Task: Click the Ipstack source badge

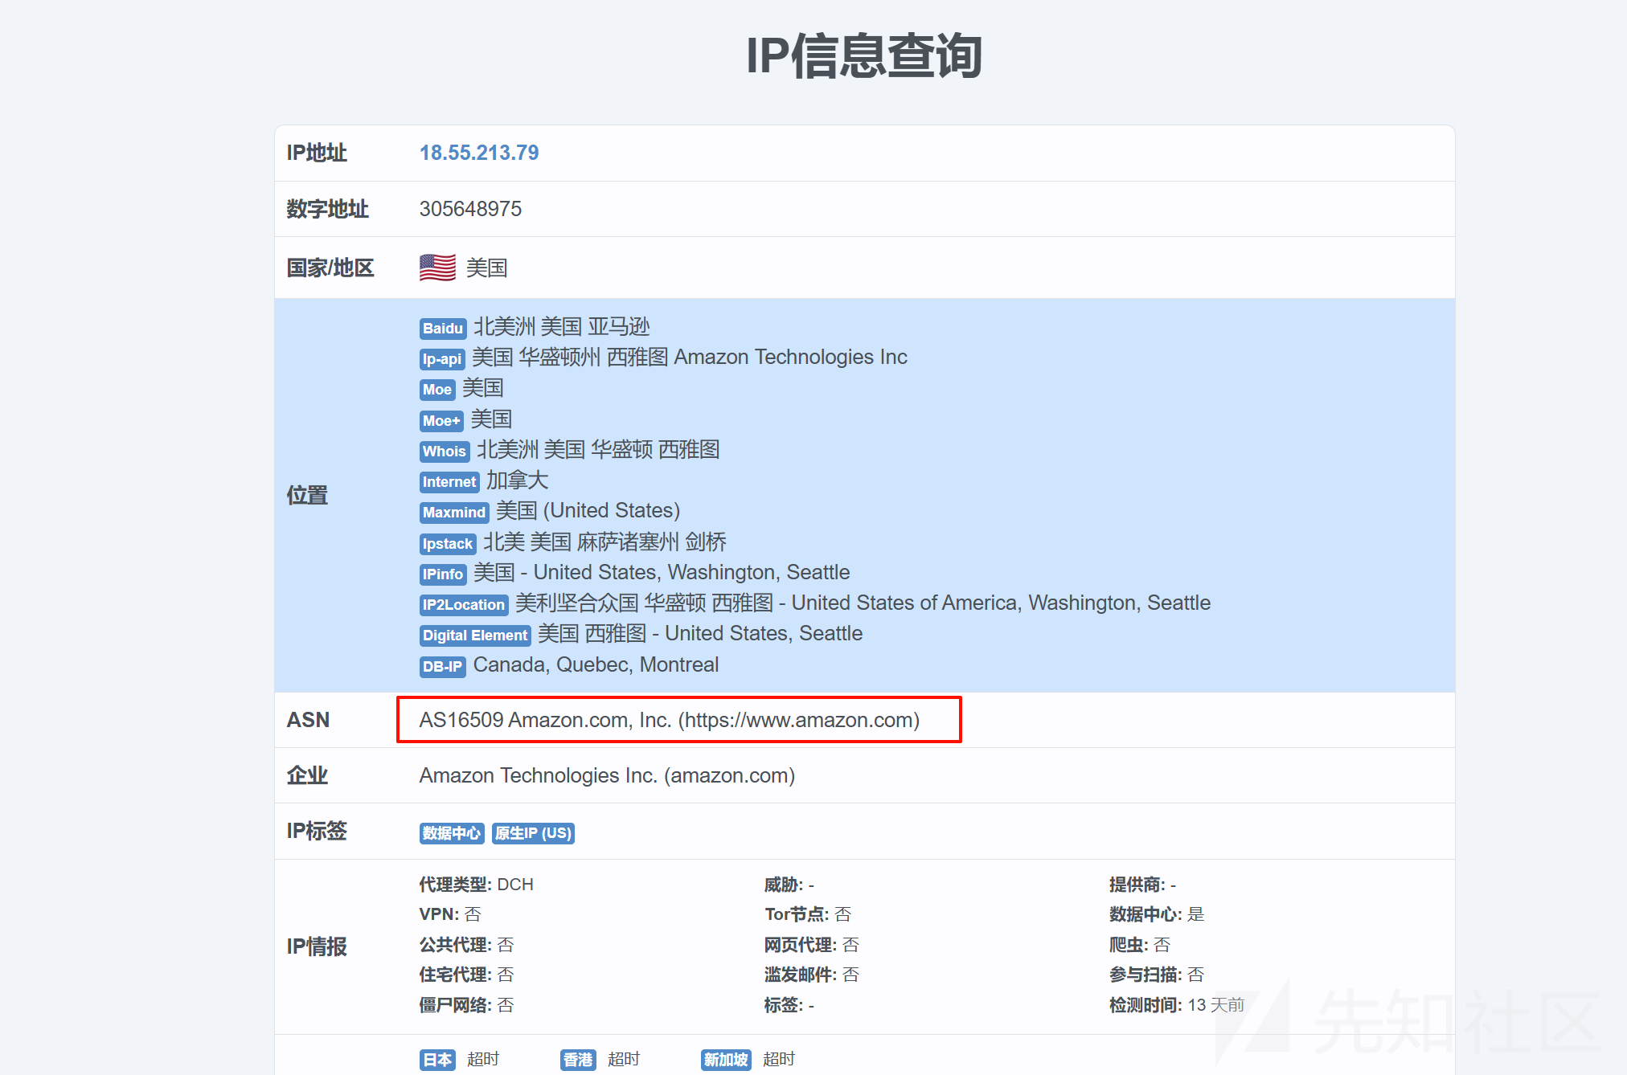Action: point(448,544)
